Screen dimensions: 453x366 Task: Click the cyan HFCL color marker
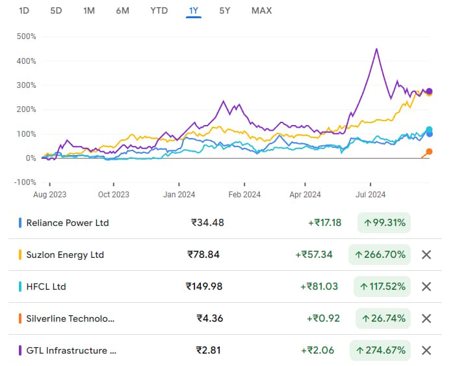[20, 287]
